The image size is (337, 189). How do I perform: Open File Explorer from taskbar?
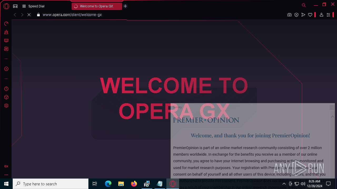[121, 184]
